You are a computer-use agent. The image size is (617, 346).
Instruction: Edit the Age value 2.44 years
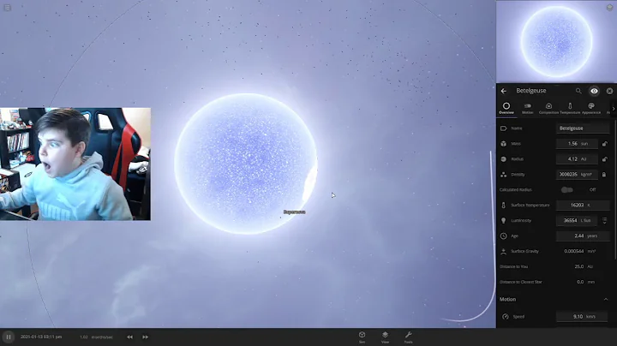583,236
